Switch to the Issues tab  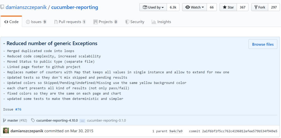coord(36,22)
